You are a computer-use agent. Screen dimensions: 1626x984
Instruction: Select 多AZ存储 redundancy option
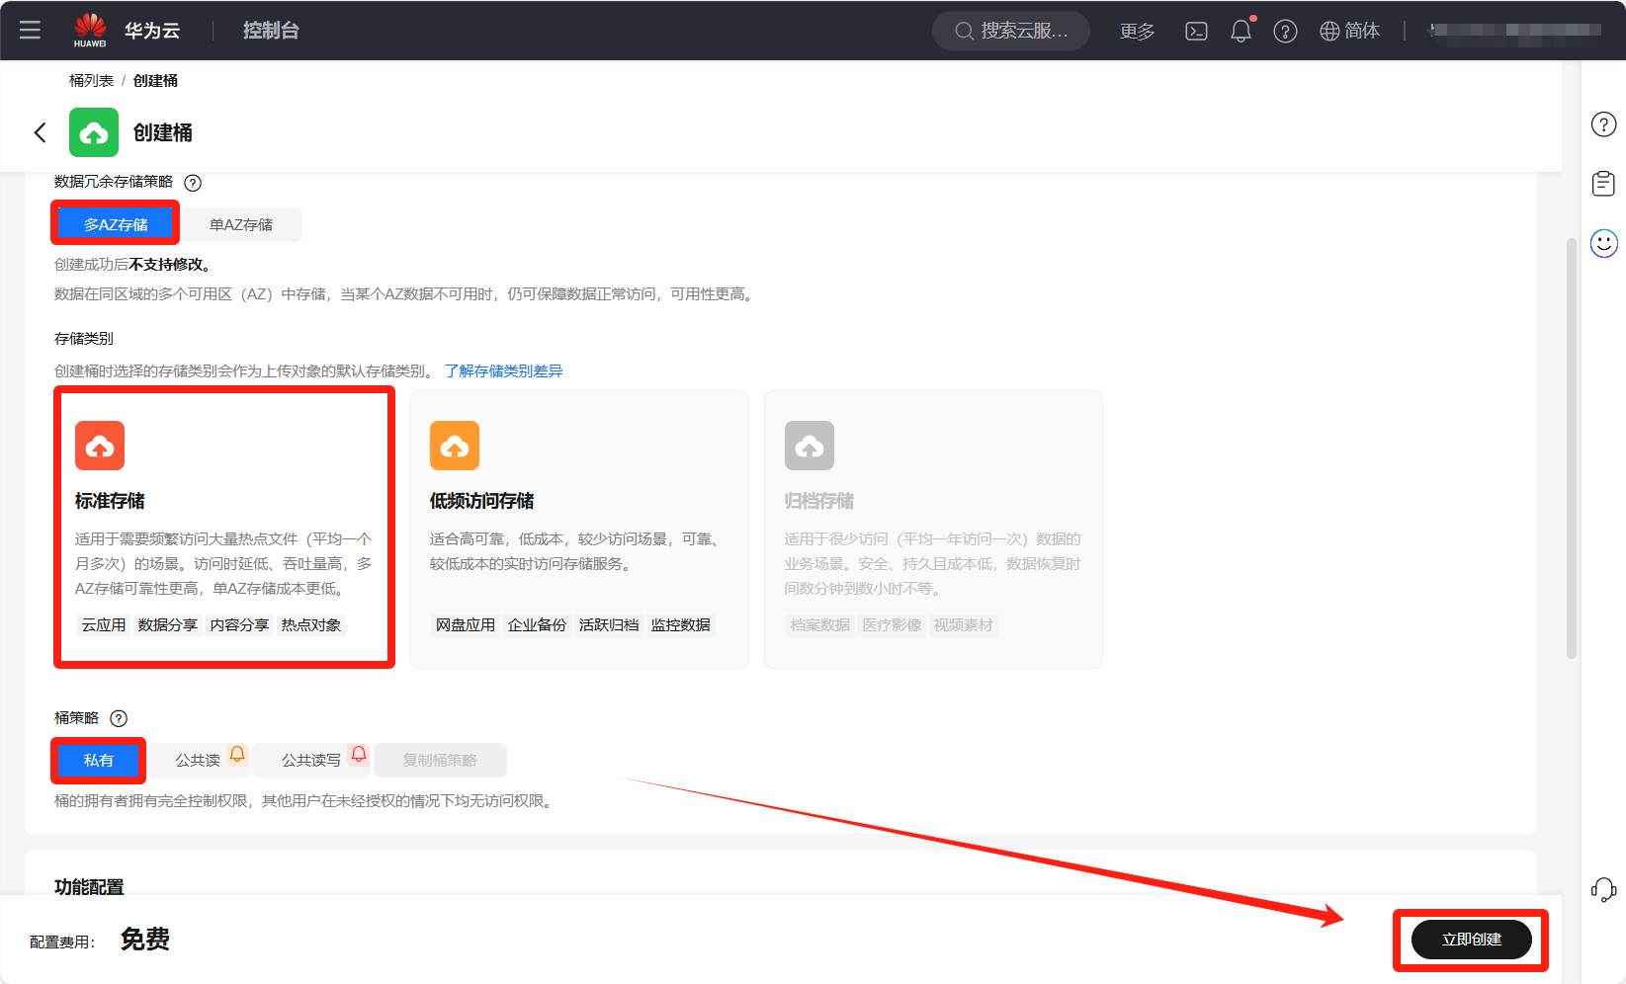tap(116, 225)
